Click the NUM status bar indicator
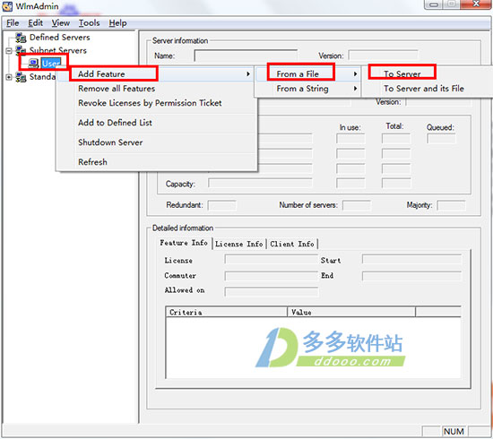This screenshot has height=439, width=493. (454, 432)
